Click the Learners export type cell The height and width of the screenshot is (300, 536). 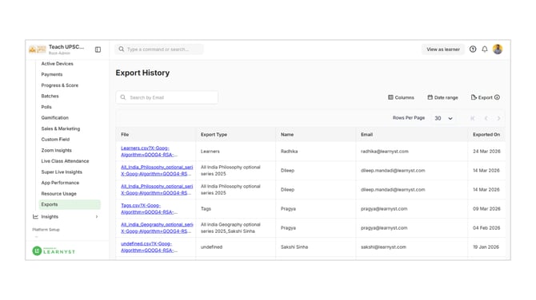tap(210, 152)
